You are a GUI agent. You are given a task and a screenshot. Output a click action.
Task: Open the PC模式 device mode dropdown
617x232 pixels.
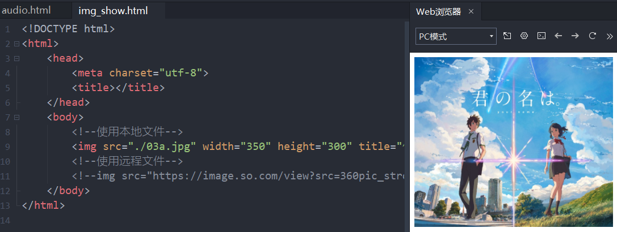456,36
